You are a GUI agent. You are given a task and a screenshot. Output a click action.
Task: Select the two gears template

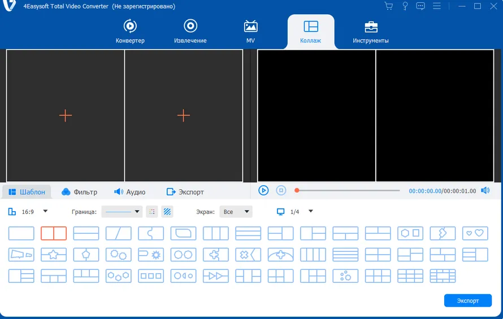(x=118, y=255)
